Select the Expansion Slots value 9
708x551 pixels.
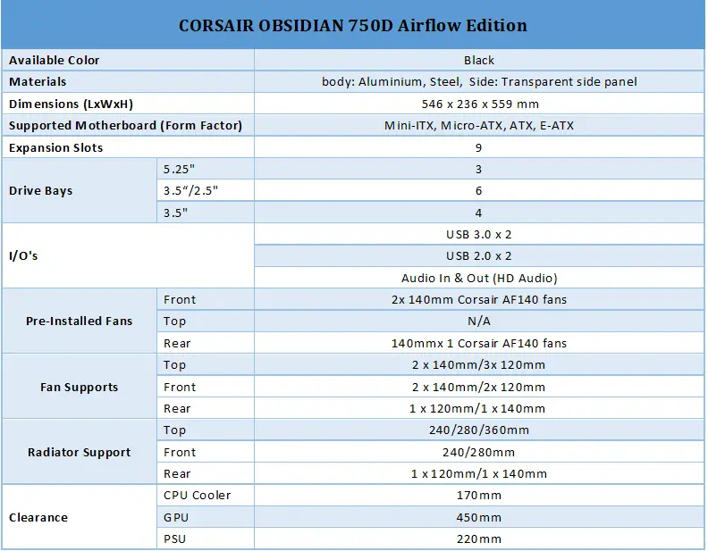[x=478, y=147]
